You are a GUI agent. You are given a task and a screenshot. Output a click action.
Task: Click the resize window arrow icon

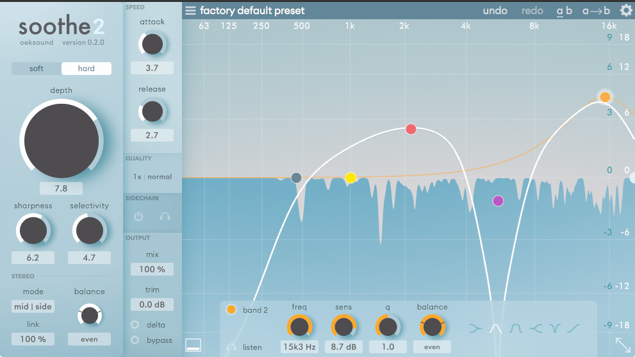[623, 345]
